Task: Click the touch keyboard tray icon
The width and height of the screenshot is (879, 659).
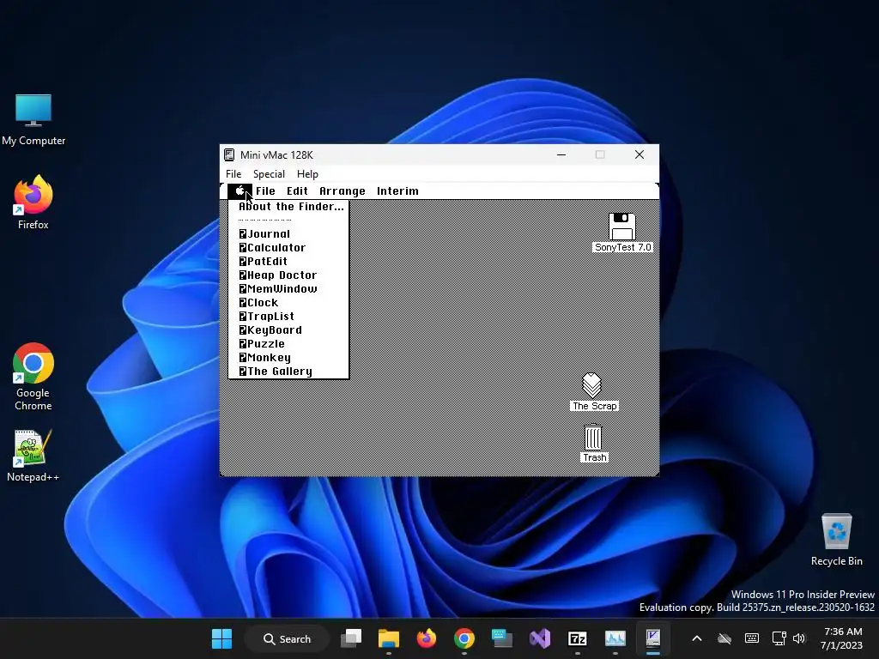Action: point(752,638)
